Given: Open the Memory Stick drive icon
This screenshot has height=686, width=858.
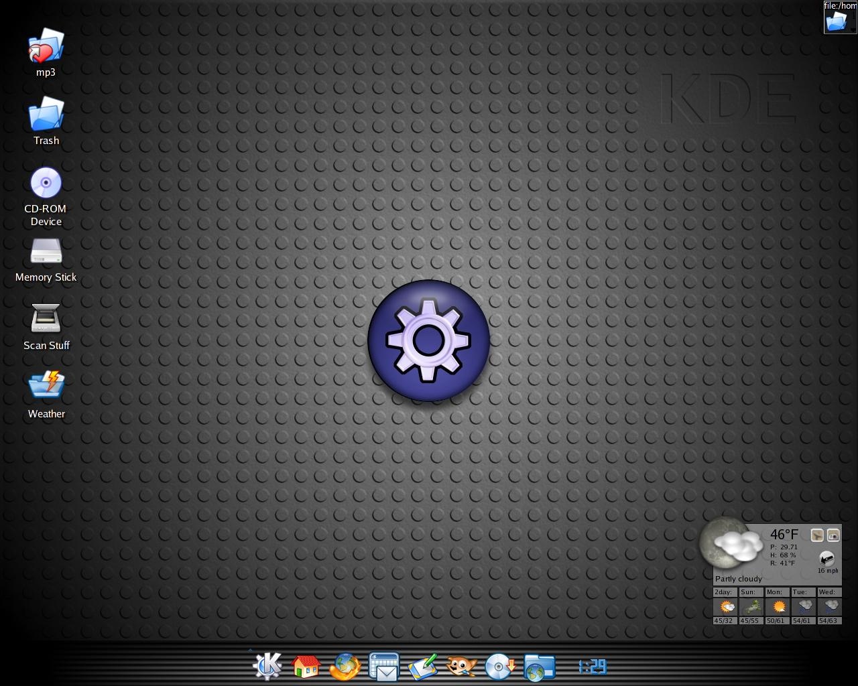Looking at the screenshot, I should click(46, 252).
